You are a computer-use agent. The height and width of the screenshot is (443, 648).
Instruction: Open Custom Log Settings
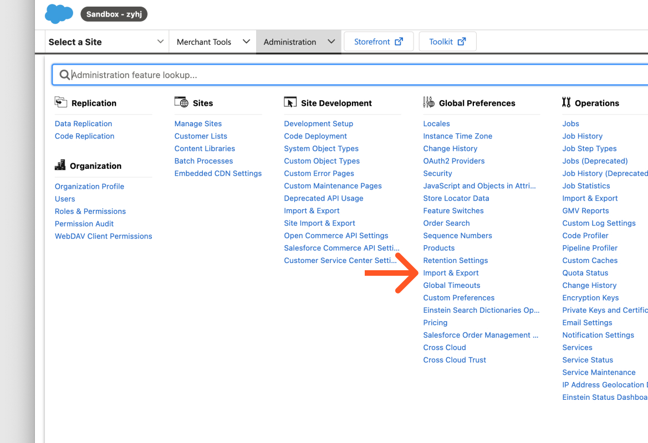(599, 223)
